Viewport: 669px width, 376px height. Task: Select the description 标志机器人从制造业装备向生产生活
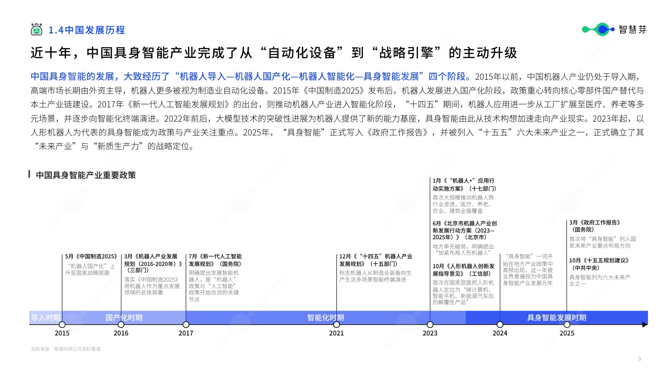point(375,276)
